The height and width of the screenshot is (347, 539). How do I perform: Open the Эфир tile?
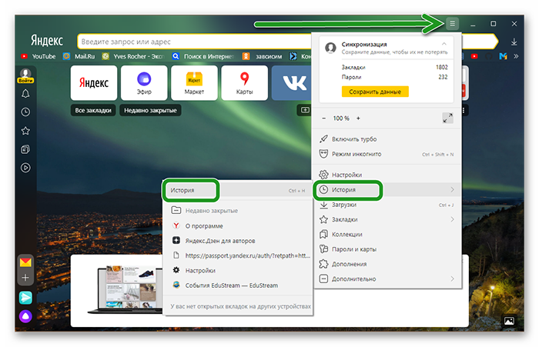pyautogui.click(x=144, y=83)
